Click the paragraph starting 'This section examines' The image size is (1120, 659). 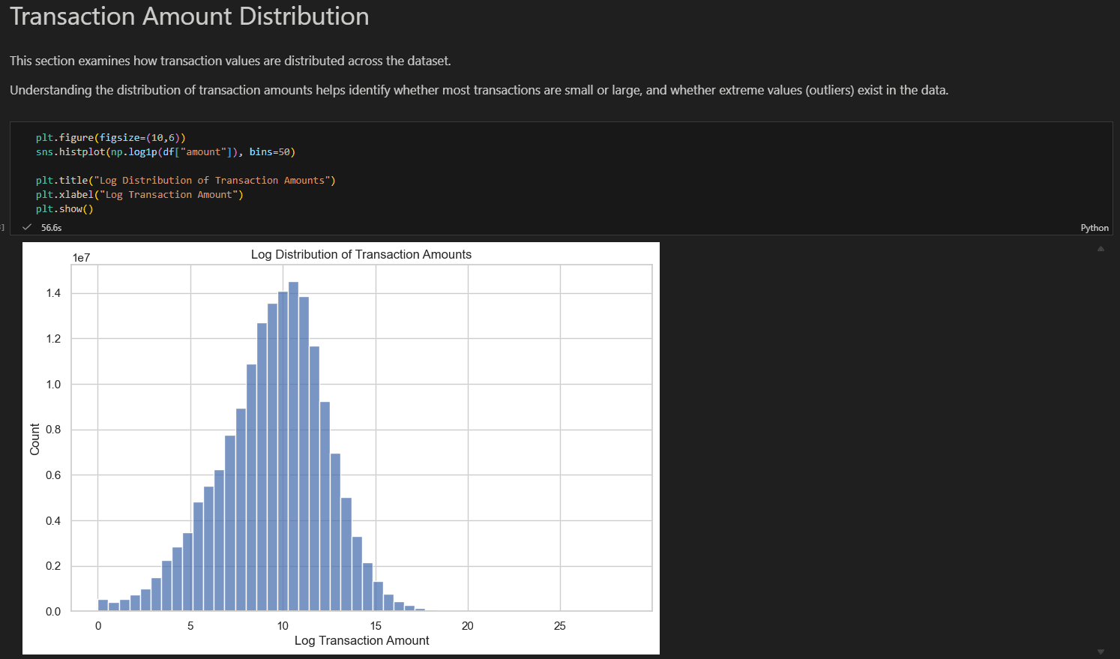pos(230,61)
